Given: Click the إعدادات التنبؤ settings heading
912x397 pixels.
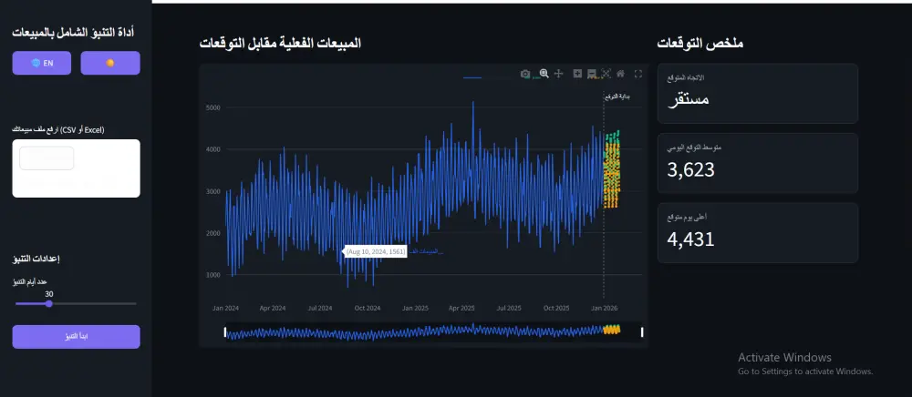Looking at the screenshot, I should [x=36, y=259].
